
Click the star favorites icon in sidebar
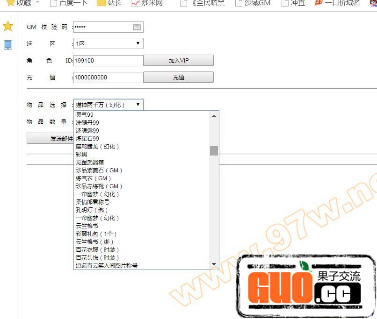coord(8,26)
